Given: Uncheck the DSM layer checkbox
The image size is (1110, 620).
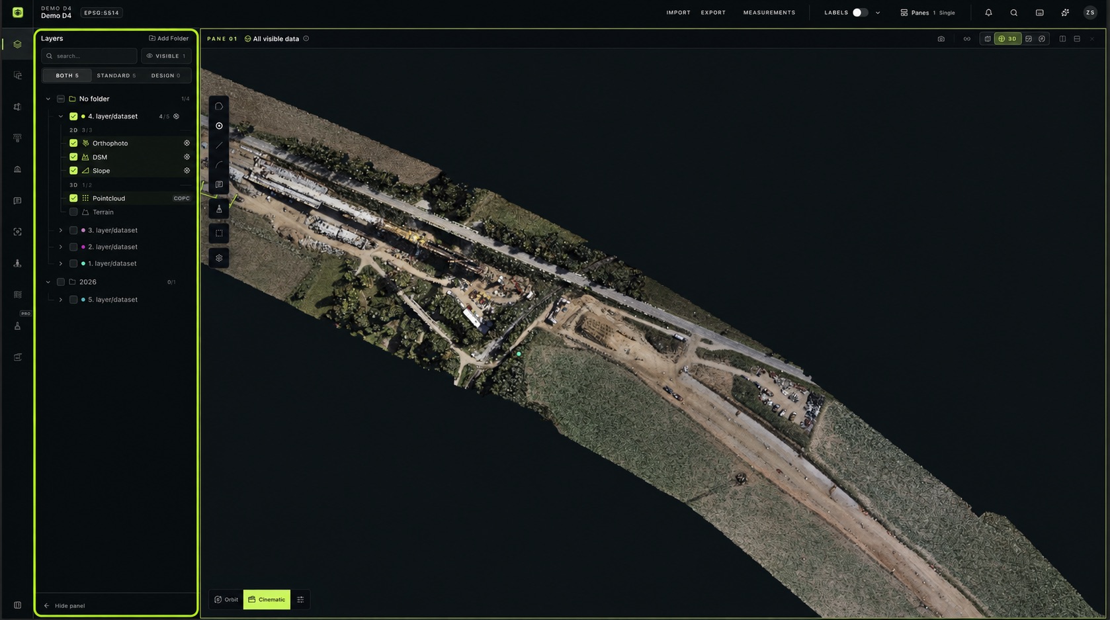Looking at the screenshot, I should pyautogui.click(x=73, y=157).
